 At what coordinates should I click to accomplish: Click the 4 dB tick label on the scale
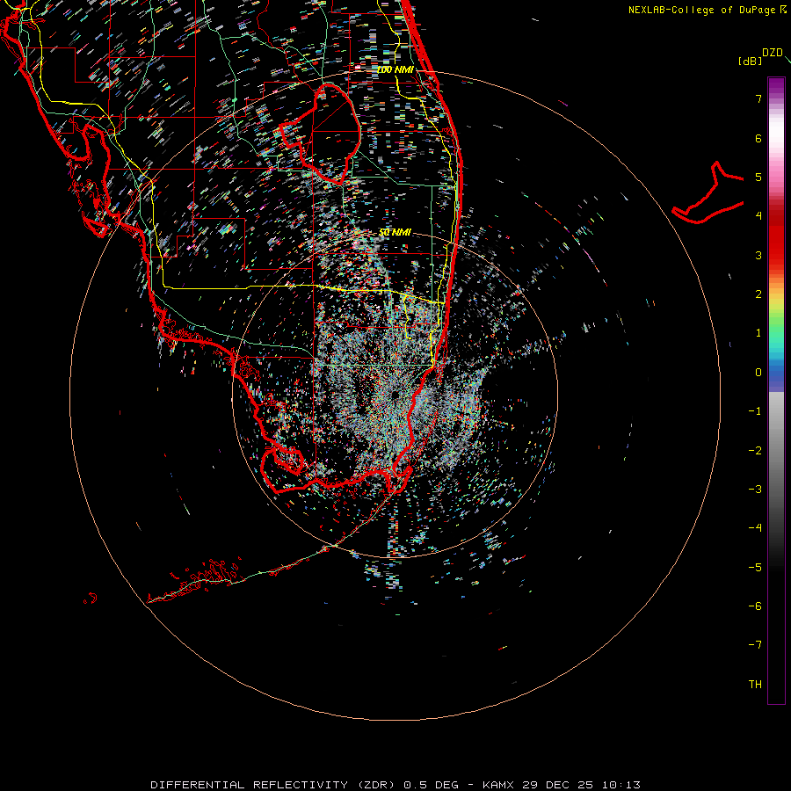pyautogui.click(x=758, y=216)
